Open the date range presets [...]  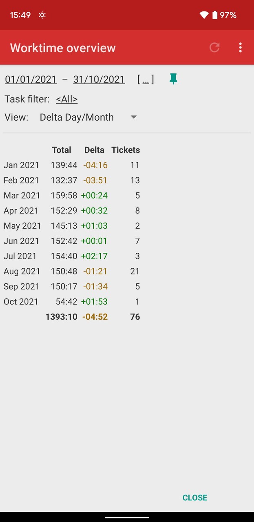tap(146, 79)
